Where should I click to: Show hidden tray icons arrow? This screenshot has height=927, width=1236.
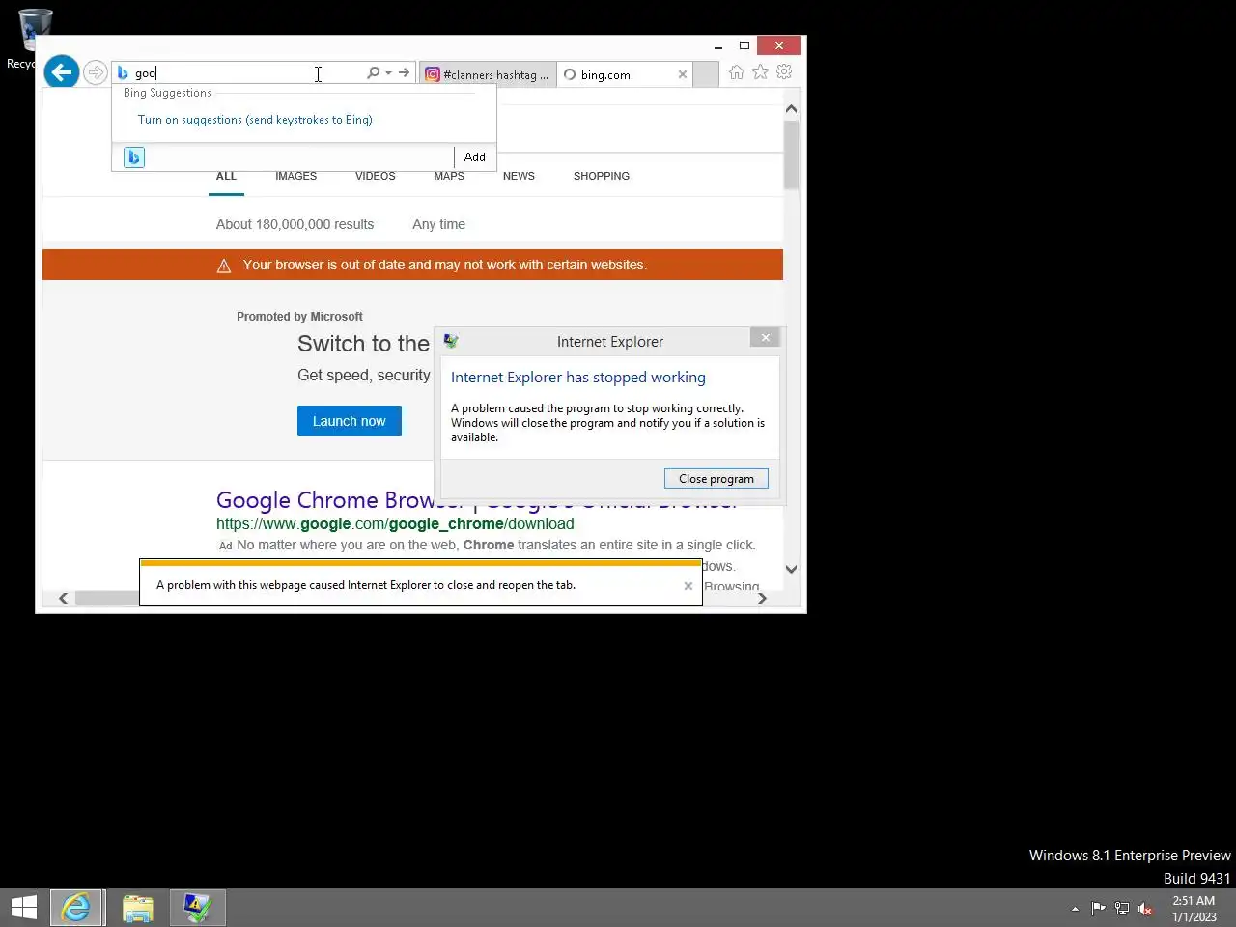point(1075,909)
